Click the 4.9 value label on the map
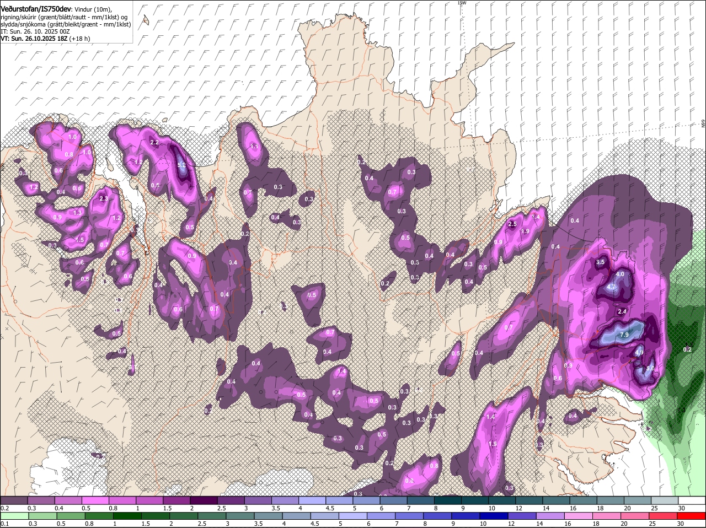The image size is (706, 528). [640, 353]
